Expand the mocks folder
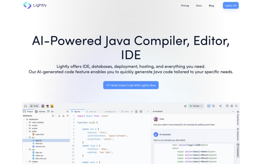The width and height of the screenshot is (261, 164). (27, 125)
